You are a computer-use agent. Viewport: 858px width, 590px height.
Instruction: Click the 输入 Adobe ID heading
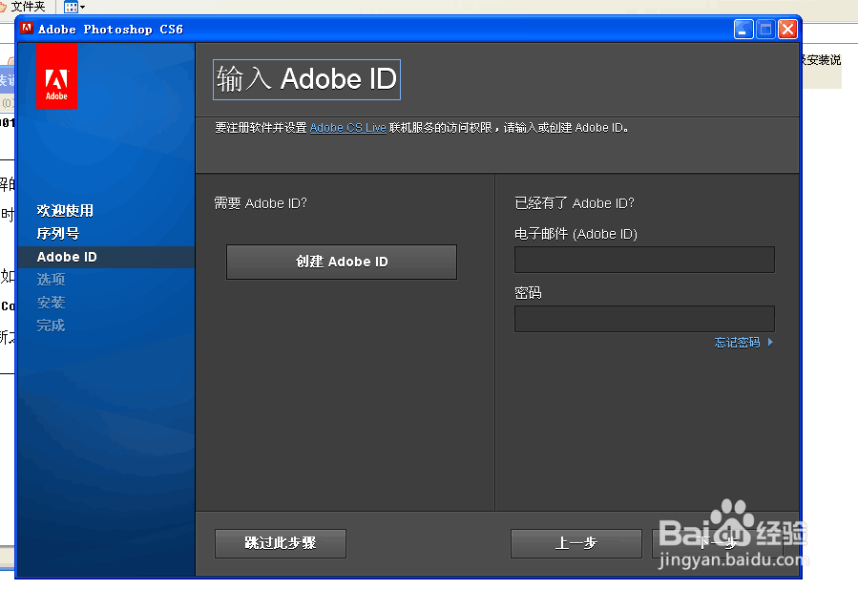[306, 79]
